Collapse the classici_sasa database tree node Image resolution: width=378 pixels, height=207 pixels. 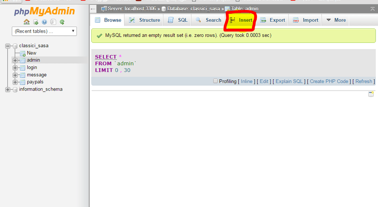point(8,46)
